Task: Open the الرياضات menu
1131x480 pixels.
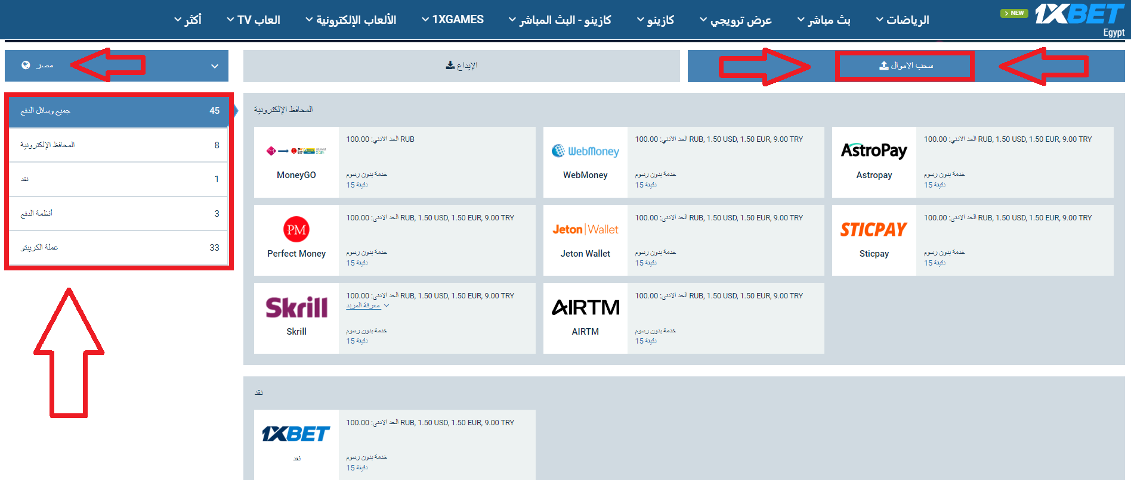Action: (x=903, y=20)
